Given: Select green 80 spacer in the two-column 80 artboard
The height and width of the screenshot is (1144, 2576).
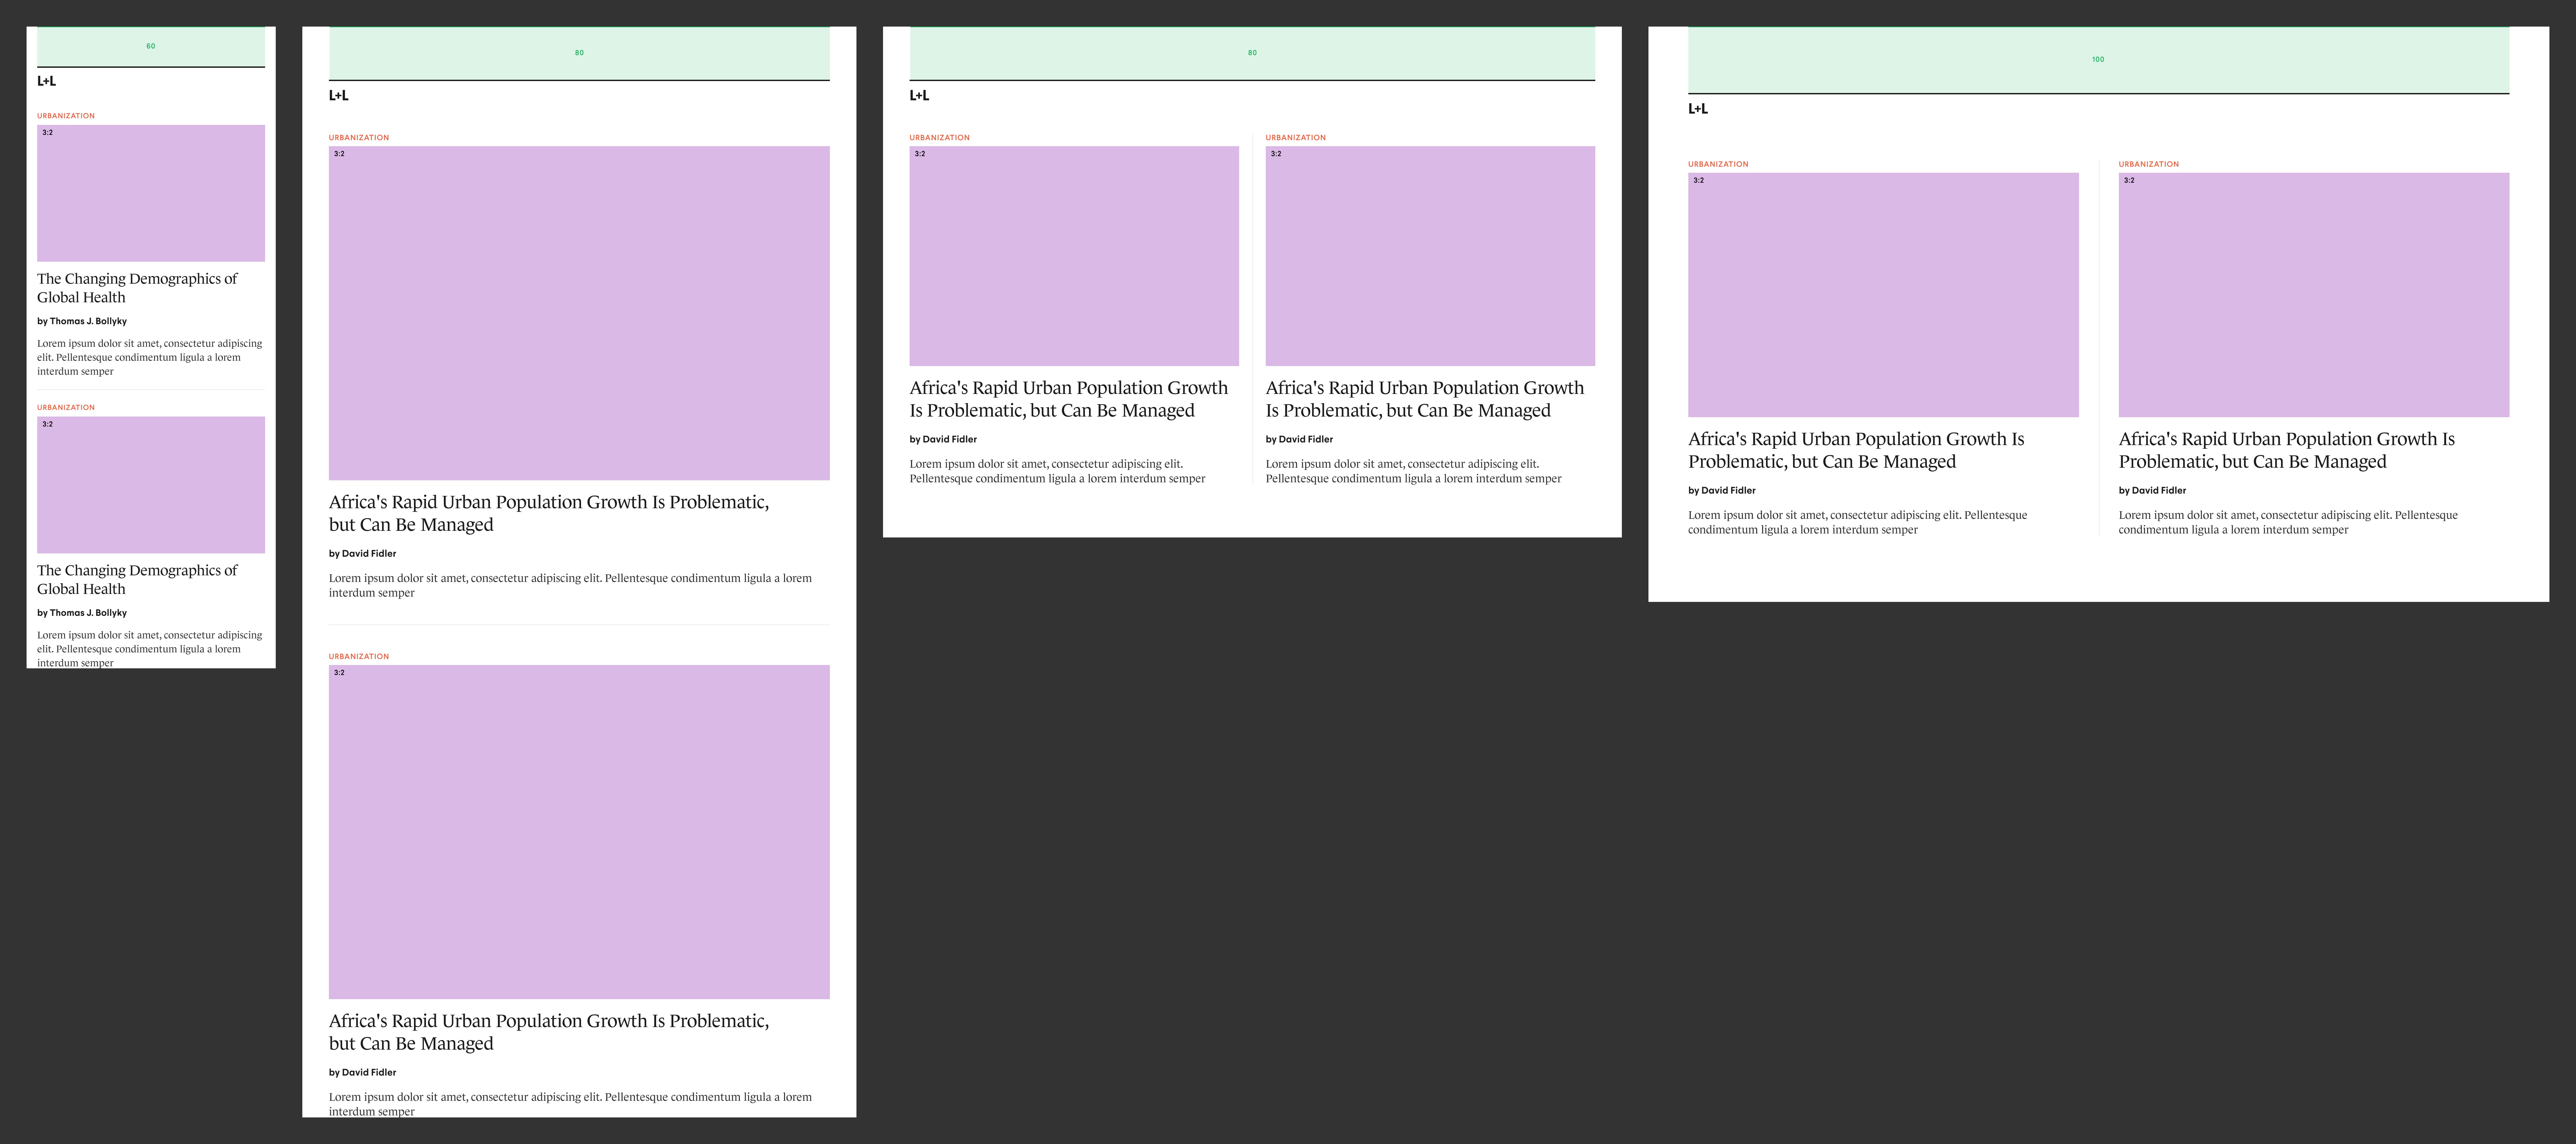Looking at the screenshot, I should coord(1252,53).
